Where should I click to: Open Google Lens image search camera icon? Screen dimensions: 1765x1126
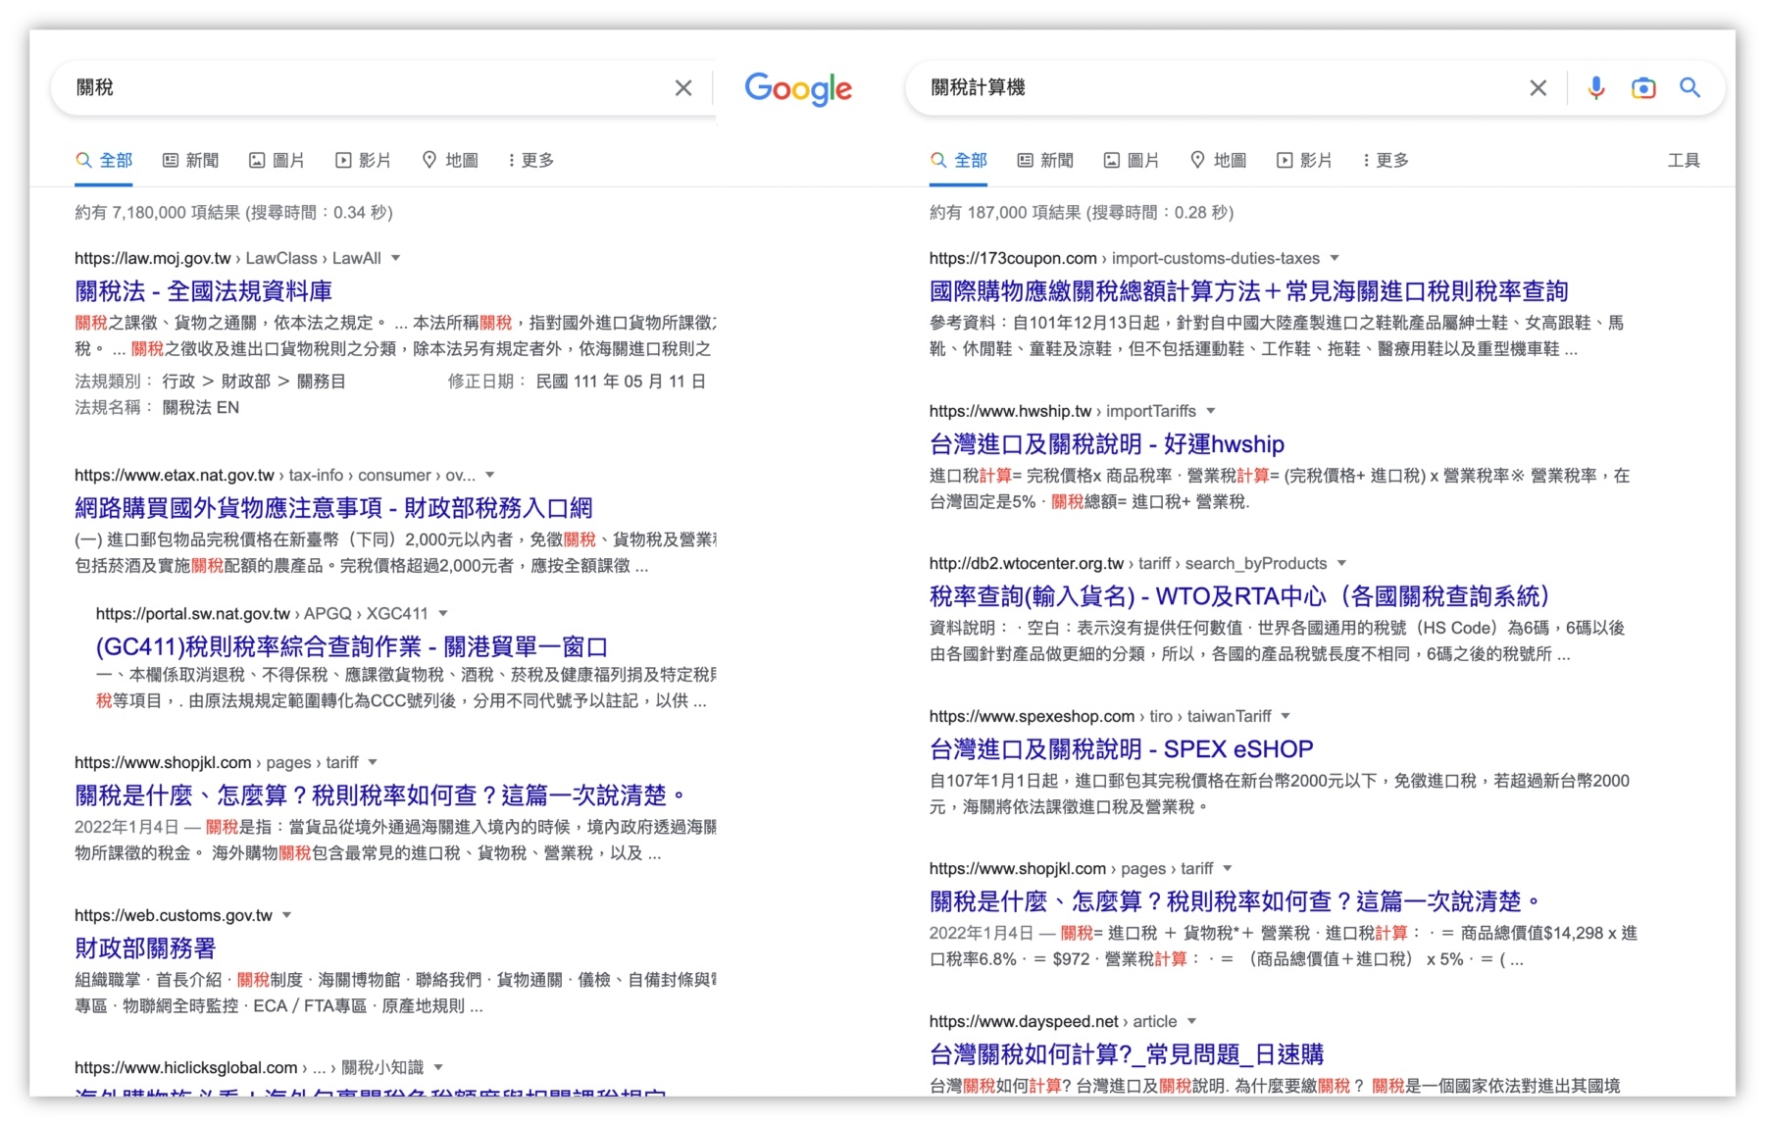coord(1643,88)
